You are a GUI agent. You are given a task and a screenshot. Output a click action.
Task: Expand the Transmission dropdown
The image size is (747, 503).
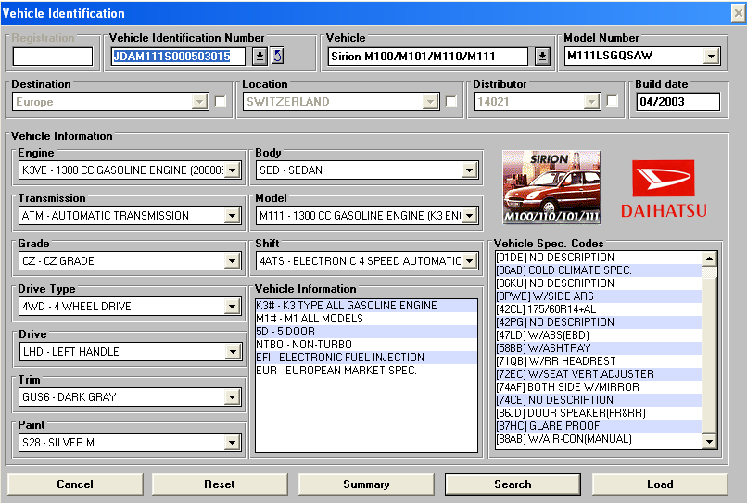(x=233, y=216)
